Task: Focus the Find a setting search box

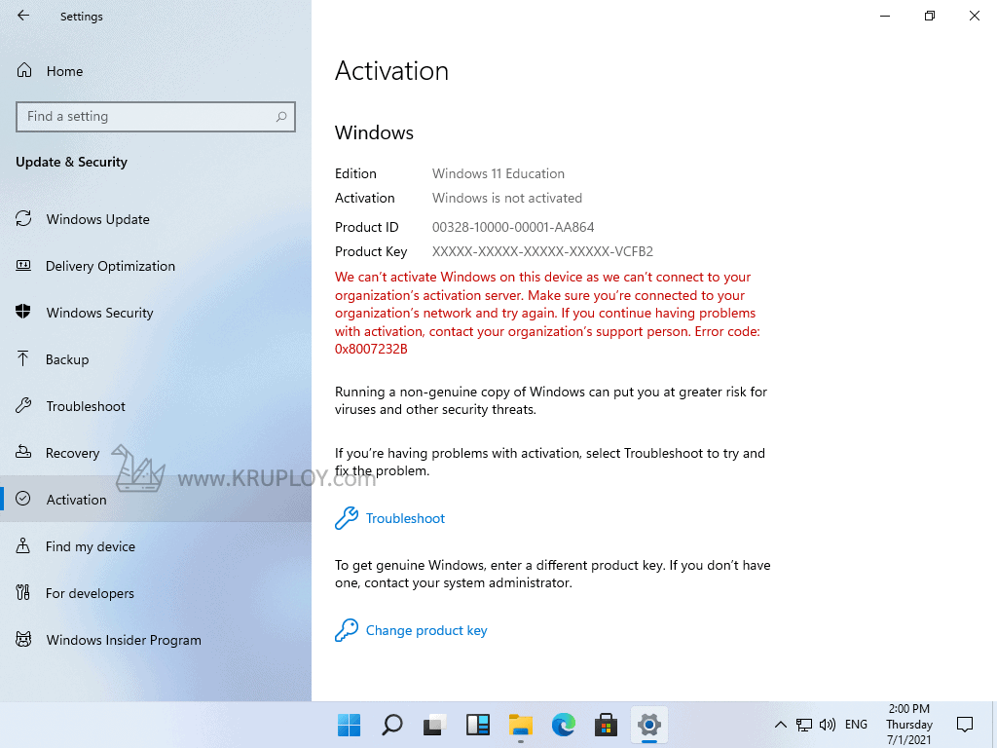Action: click(156, 117)
